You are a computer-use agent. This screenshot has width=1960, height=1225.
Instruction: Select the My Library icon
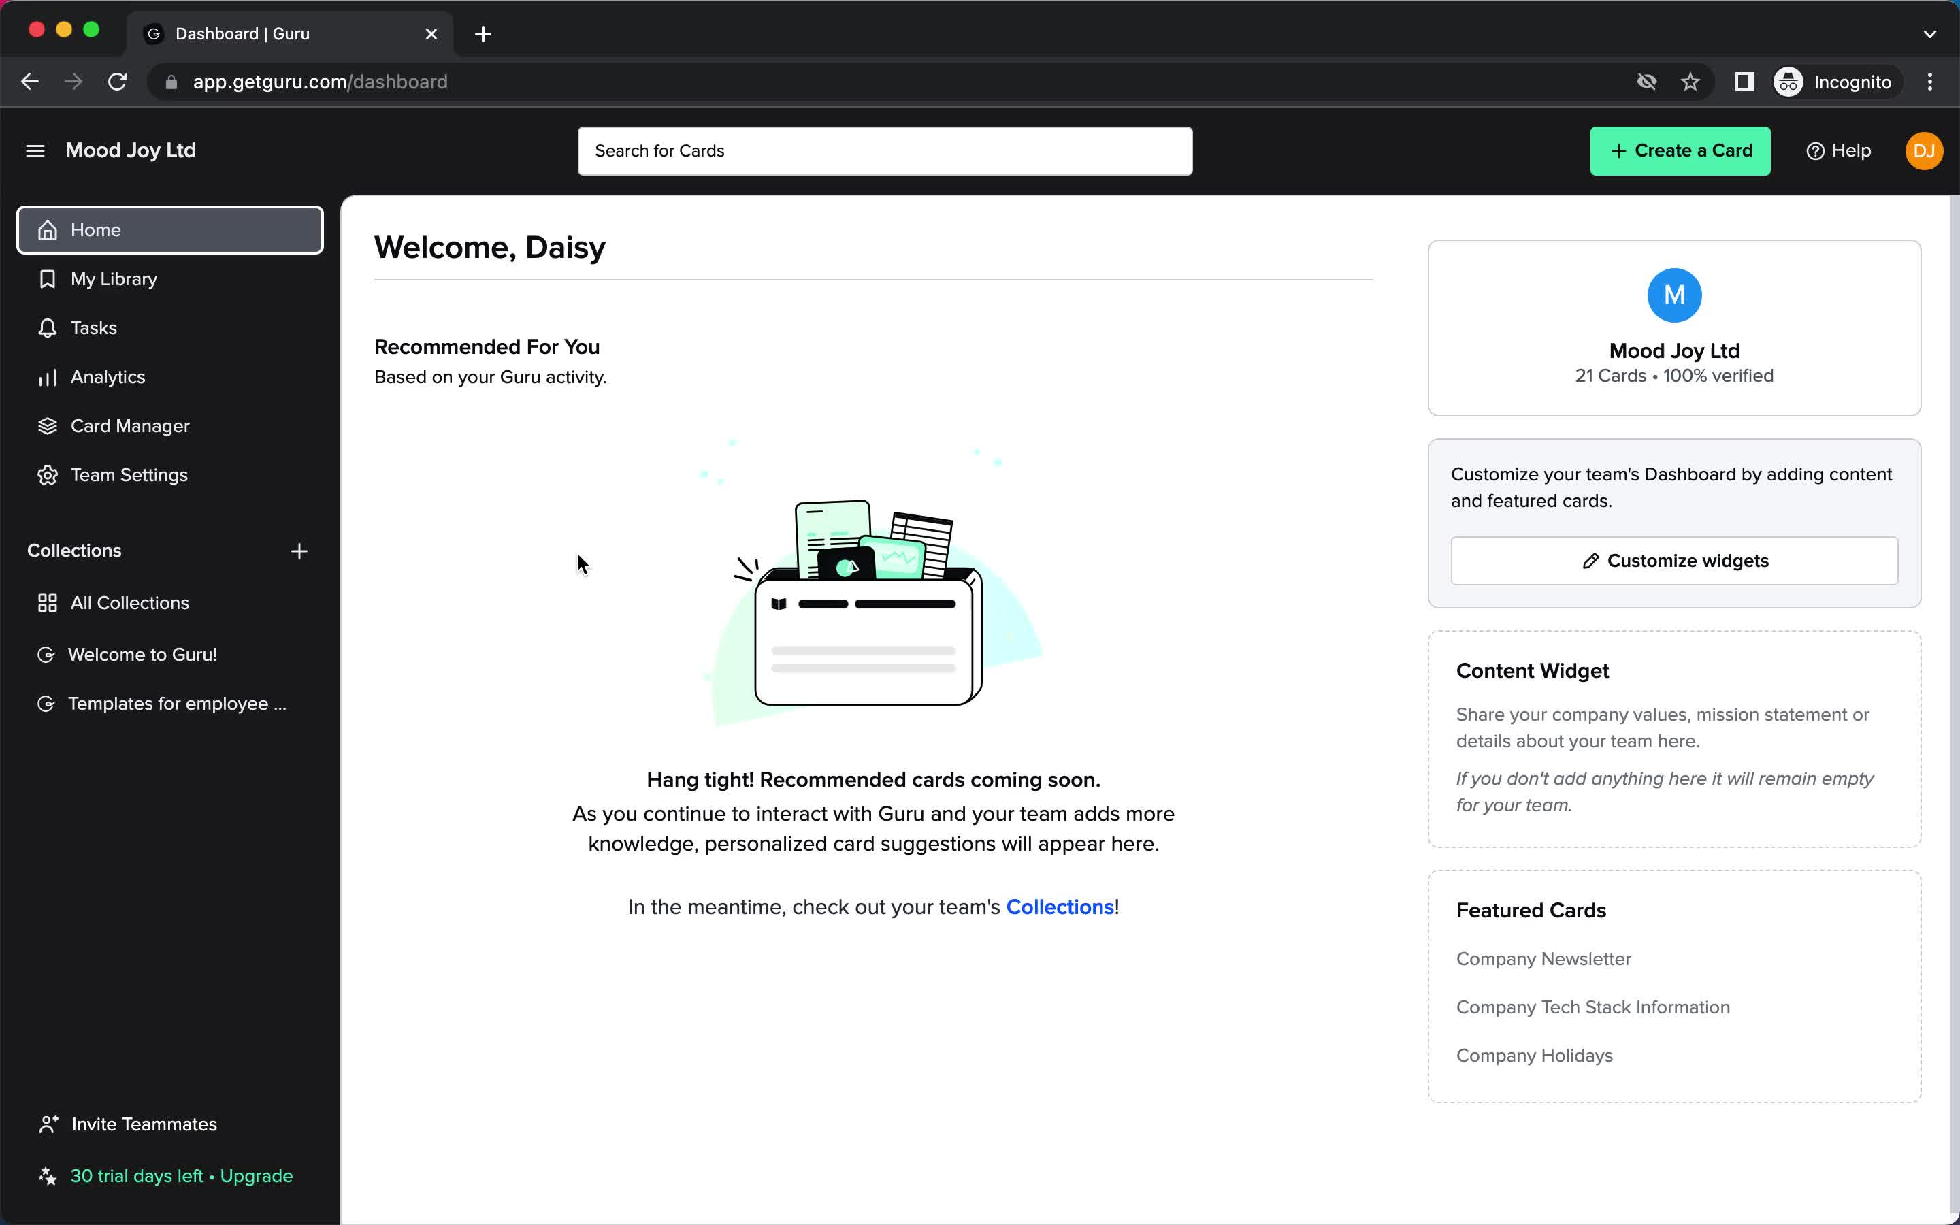[x=45, y=278]
